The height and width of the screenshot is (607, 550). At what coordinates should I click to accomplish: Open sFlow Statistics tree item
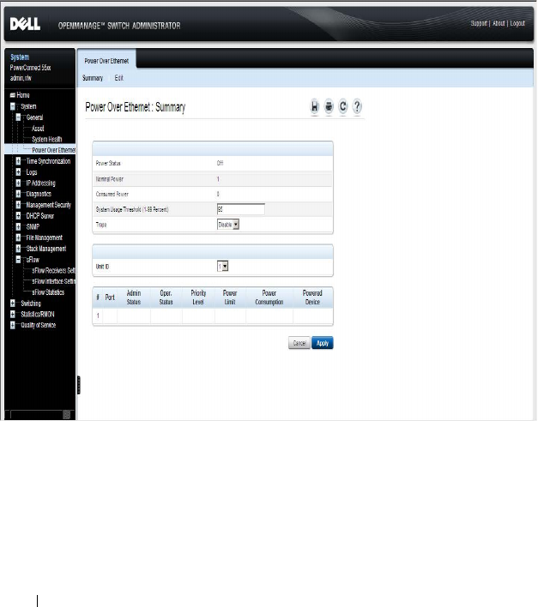[x=48, y=292]
